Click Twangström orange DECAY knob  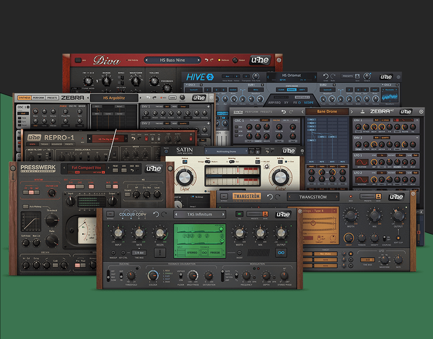348,238
